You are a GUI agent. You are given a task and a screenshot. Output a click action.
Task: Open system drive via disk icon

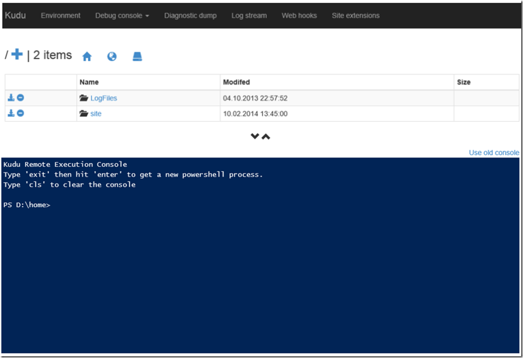(137, 57)
